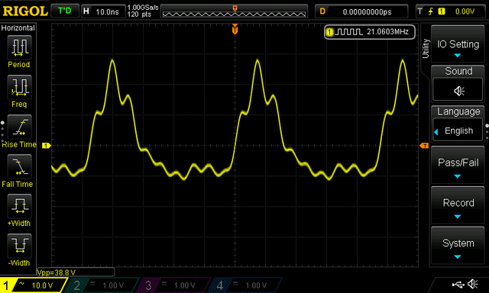
Task: Click the waveform memory overview bar
Action: [235, 12]
